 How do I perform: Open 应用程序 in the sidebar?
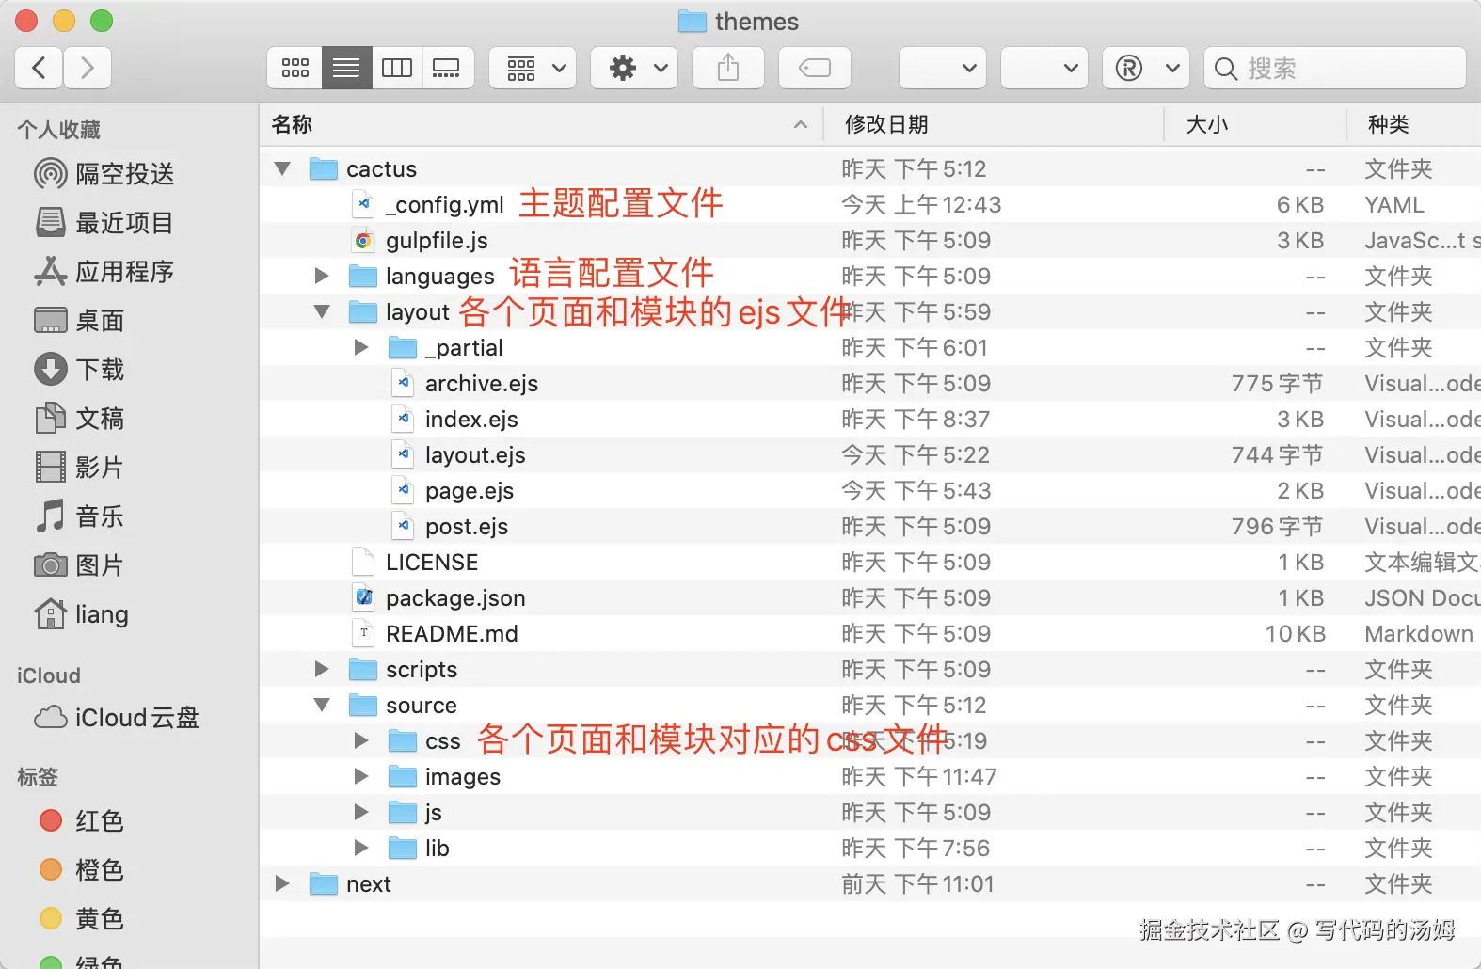click(104, 272)
